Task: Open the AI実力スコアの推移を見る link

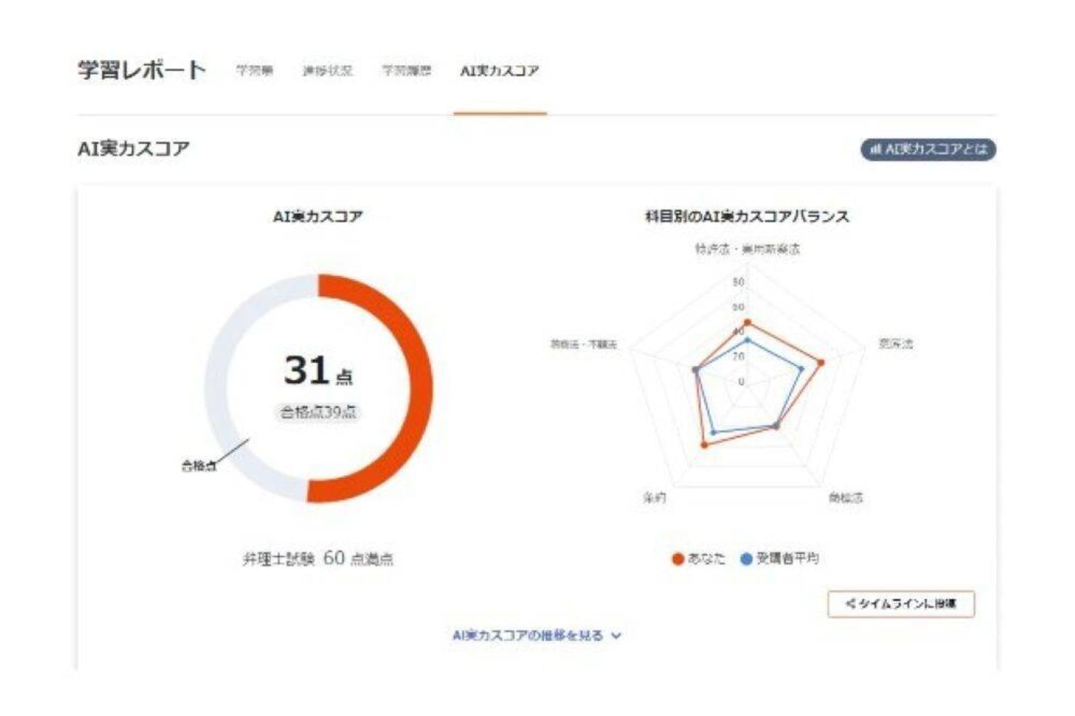Action: (528, 635)
